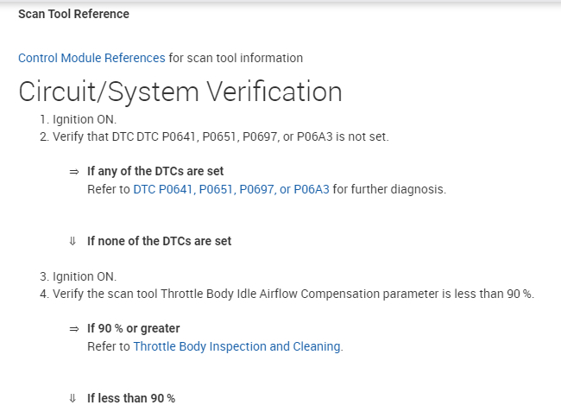Click step 2 Verify DTC not set text

click(x=220, y=136)
